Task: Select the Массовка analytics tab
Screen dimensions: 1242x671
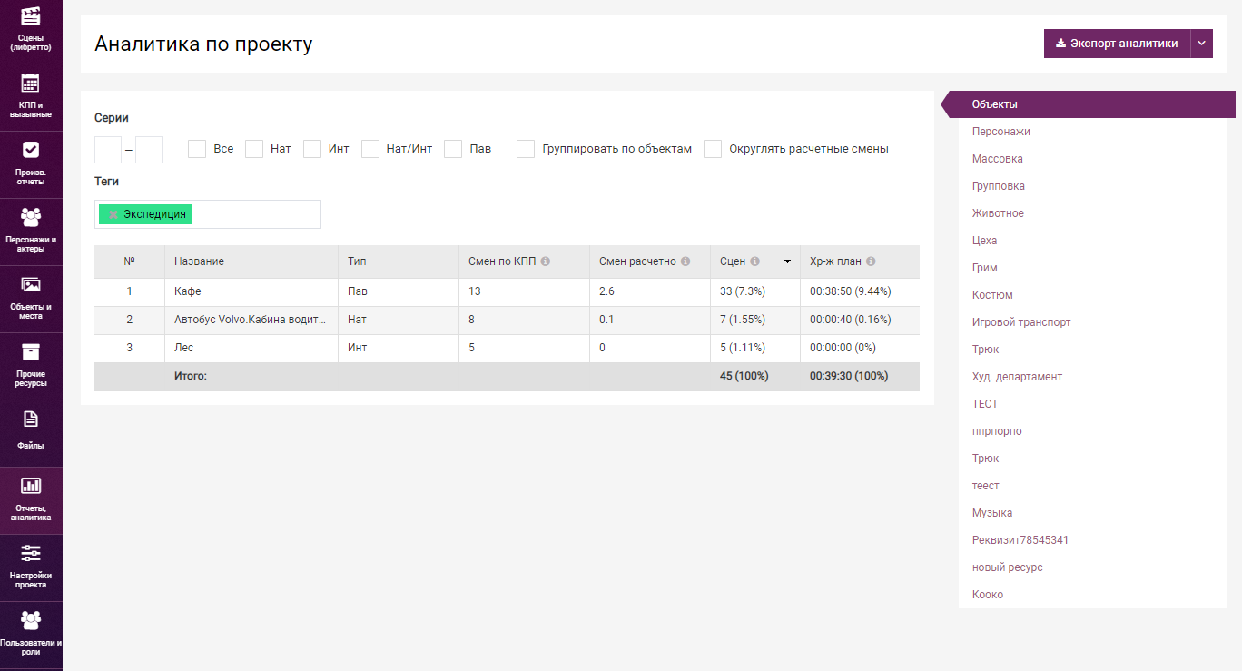Action: 997,159
